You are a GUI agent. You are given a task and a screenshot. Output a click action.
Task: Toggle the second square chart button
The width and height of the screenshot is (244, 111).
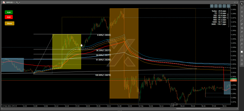[x=216, y=6]
